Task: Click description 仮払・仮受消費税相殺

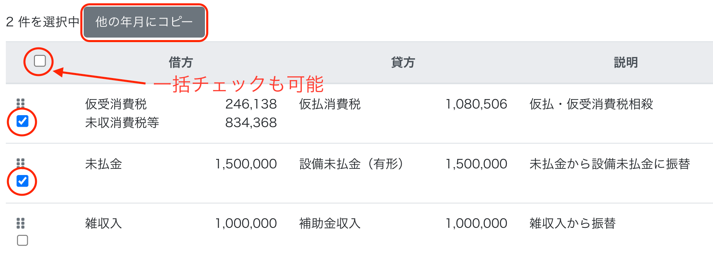Action: pyautogui.click(x=591, y=104)
